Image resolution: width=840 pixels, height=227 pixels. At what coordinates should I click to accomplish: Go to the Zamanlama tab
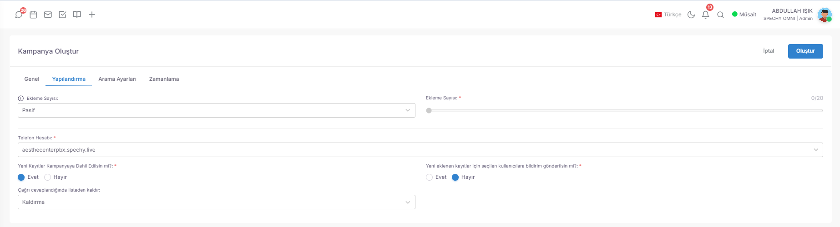[164, 79]
